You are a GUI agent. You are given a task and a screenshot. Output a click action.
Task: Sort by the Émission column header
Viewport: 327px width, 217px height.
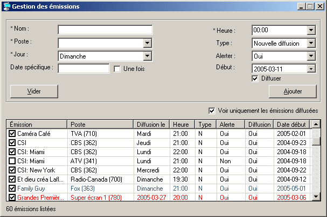37,124
